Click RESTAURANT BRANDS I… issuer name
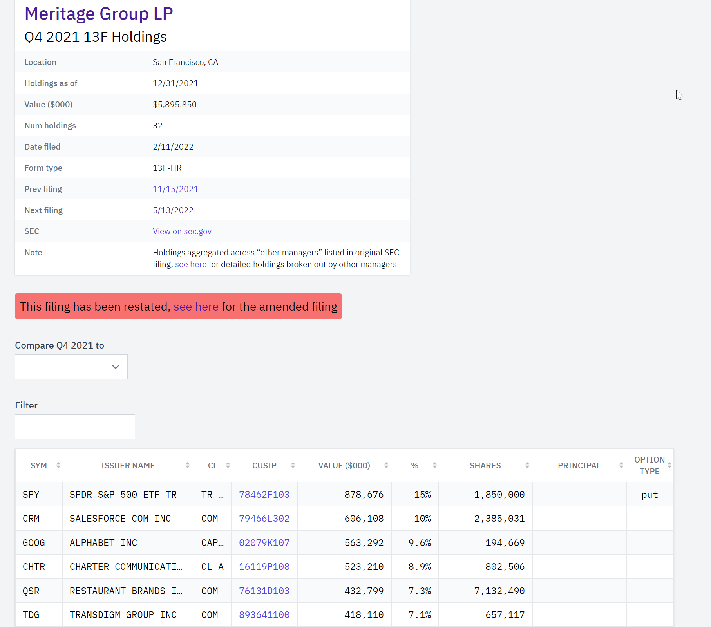 [x=126, y=591]
